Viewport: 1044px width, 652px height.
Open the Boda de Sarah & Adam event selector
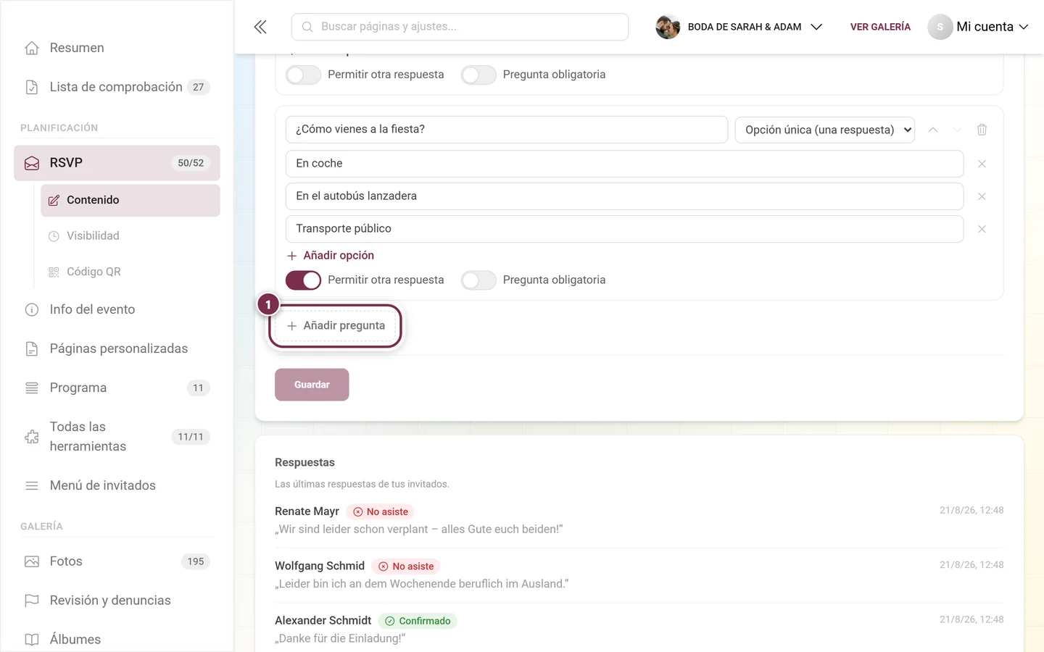point(739,27)
